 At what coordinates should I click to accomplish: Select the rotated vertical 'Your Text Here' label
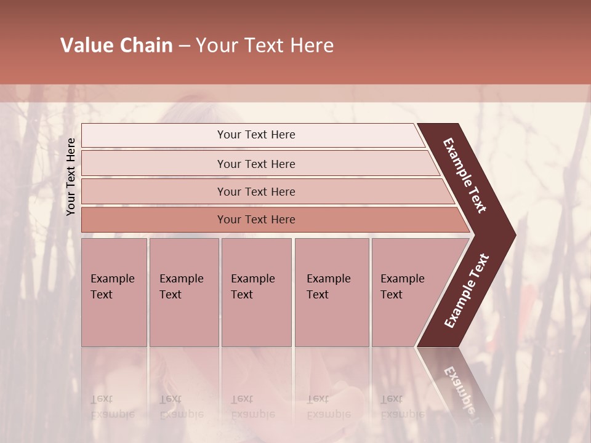point(71,177)
